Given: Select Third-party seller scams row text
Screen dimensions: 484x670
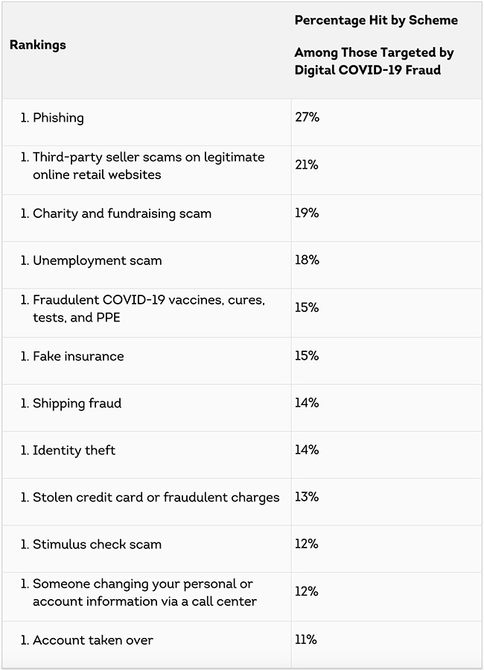Looking at the screenshot, I should point(148,166).
